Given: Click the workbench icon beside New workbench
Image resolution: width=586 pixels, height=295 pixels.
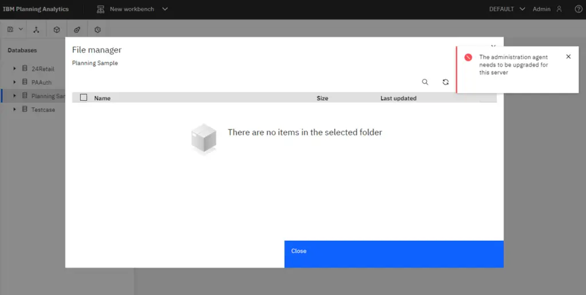Looking at the screenshot, I should [100, 9].
